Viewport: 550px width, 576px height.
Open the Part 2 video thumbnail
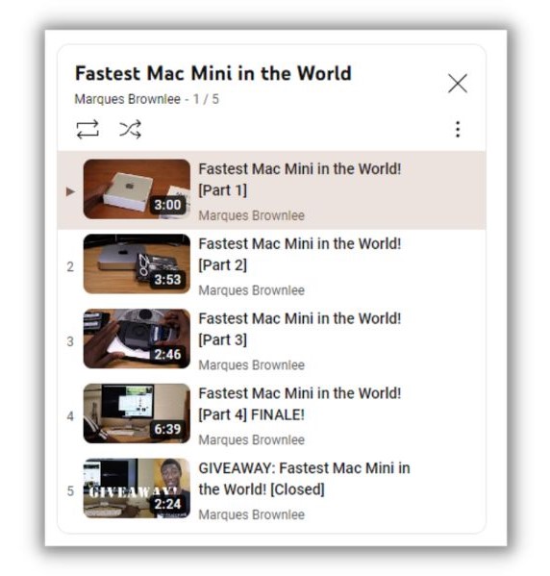pyautogui.click(x=137, y=263)
